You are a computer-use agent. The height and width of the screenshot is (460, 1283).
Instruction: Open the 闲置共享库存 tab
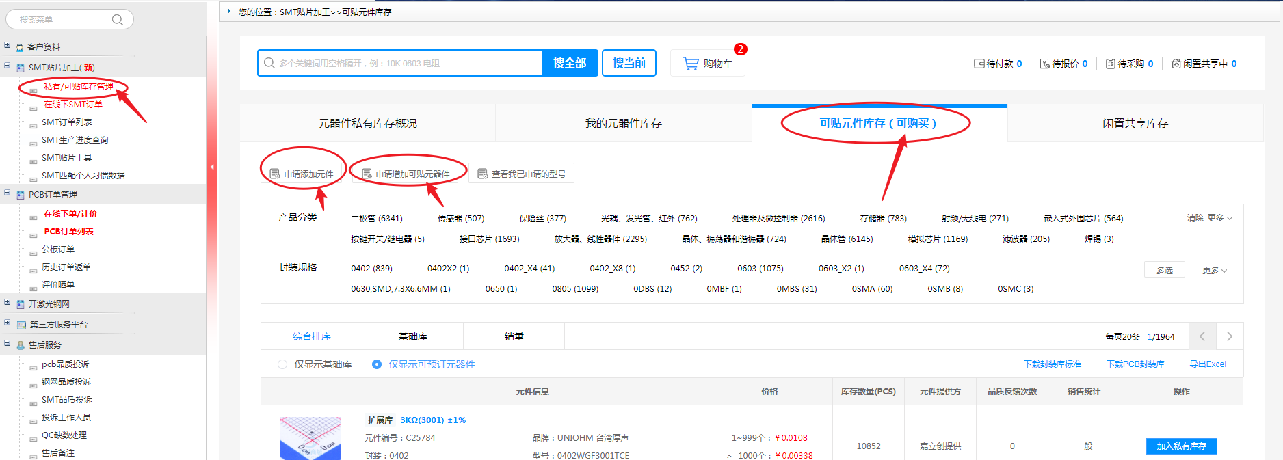1135,124
